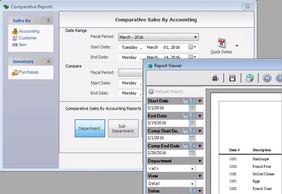The height and width of the screenshot is (194, 282).
Task: Click the Customer icon in sidebar
Action: tap(15, 38)
